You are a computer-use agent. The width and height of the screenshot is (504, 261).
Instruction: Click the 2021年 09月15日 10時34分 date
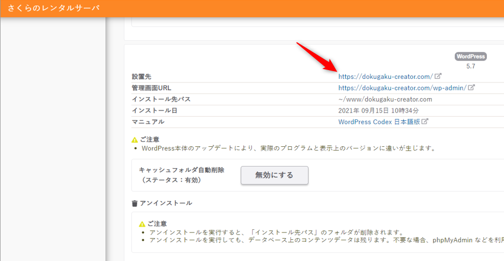tap(379, 111)
